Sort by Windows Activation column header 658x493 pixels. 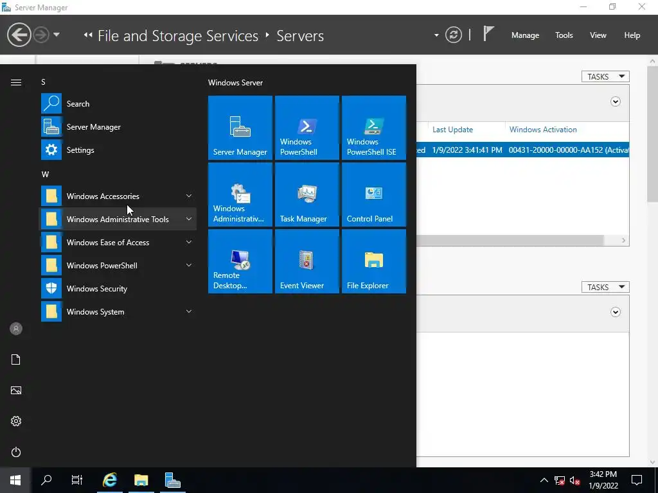click(543, 130)
